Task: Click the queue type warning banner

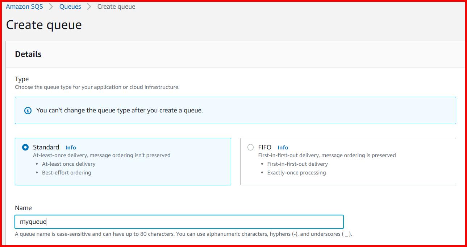Action: click(x=235, y=110)
